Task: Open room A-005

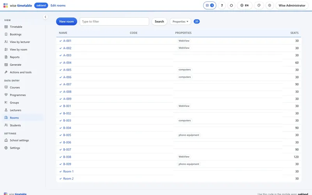Action: [x=67, y=70]
